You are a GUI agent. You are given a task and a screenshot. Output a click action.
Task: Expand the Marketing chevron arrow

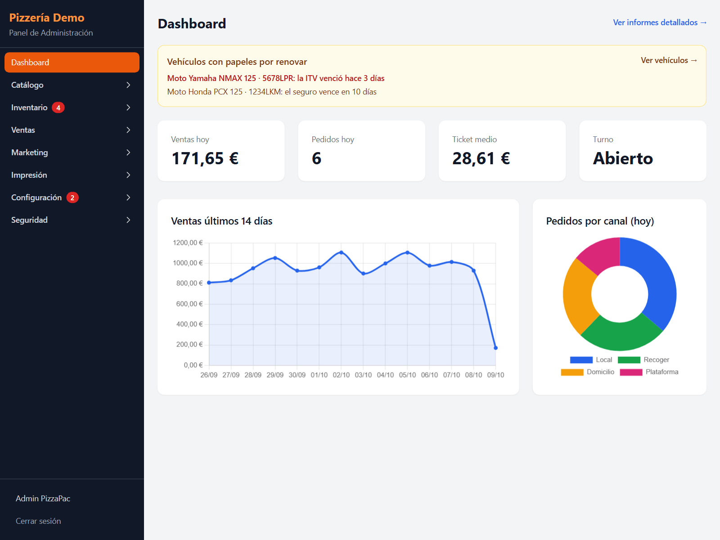[128, 153]
